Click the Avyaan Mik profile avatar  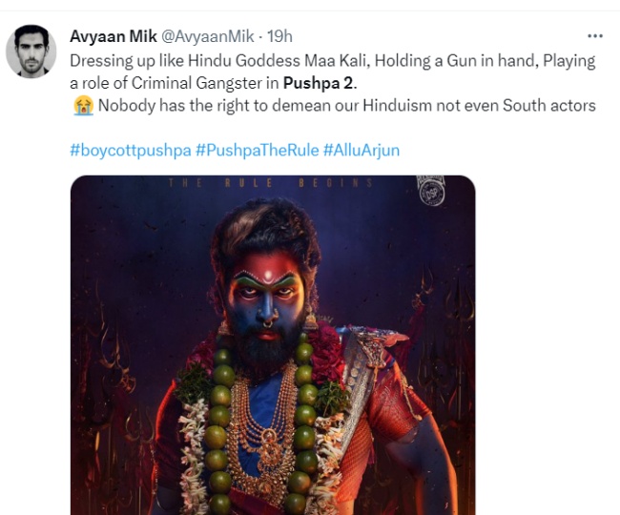(31, 51)
